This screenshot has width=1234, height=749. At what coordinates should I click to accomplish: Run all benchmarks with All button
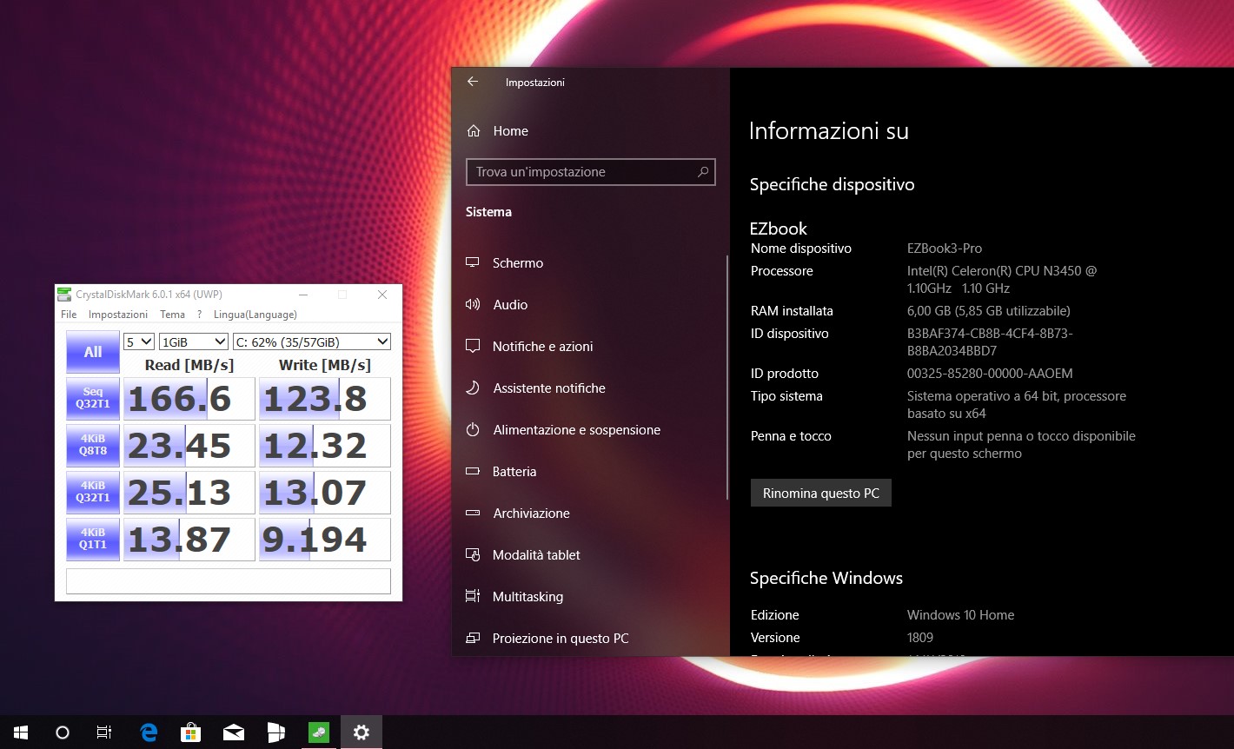93,352
